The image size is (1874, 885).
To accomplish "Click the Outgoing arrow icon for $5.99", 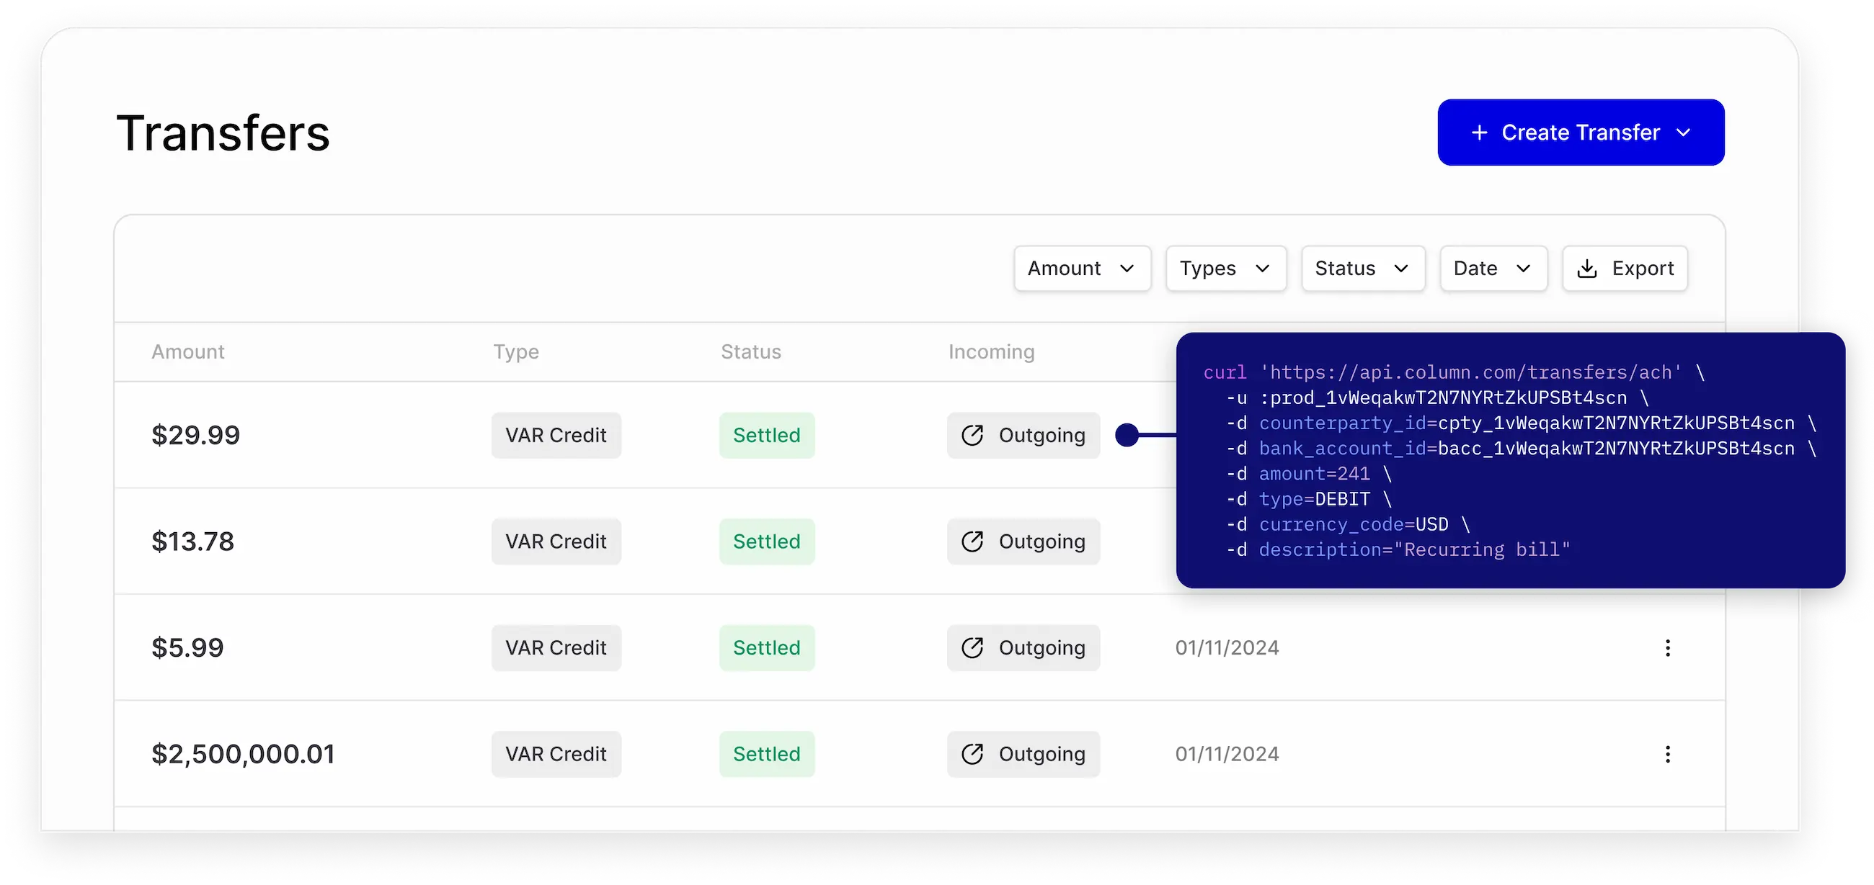I will (x=973, y=647).
